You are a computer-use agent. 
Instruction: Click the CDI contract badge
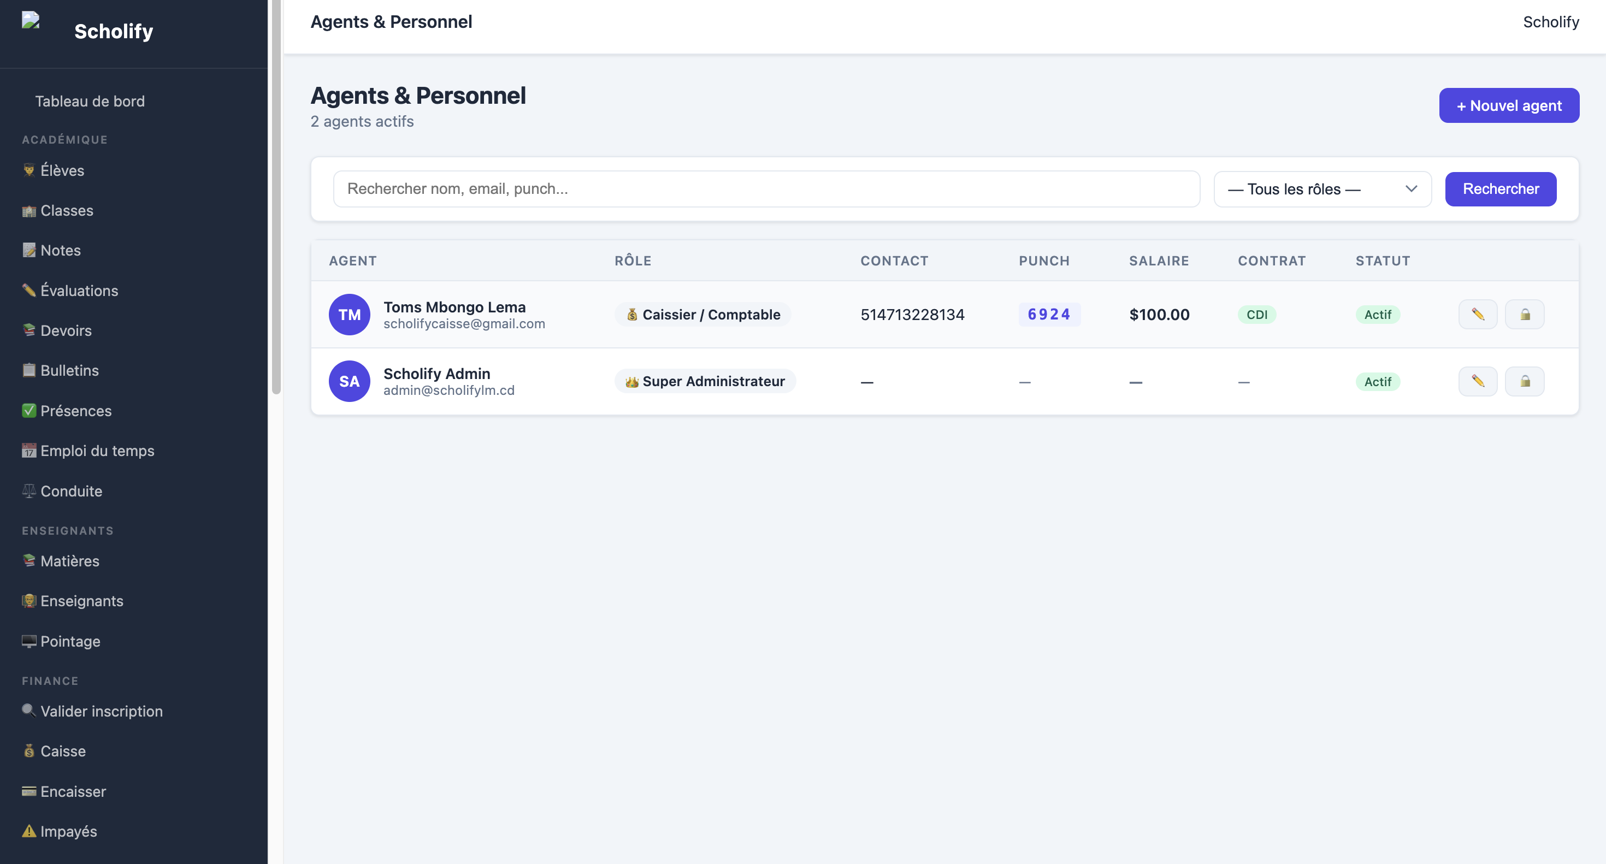[1257, 314]
